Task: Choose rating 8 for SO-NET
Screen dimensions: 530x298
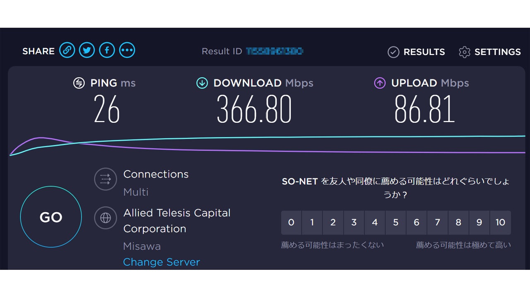Action: coord(458,223)
